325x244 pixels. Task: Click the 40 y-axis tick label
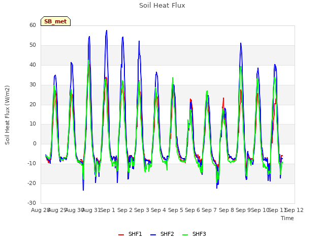pos(32,65)
